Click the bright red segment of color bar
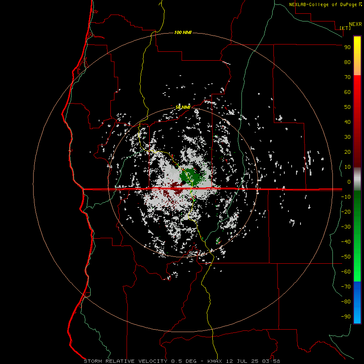Image resolution: width=364 pixels, height=364 pixels. tap(357, 121)
